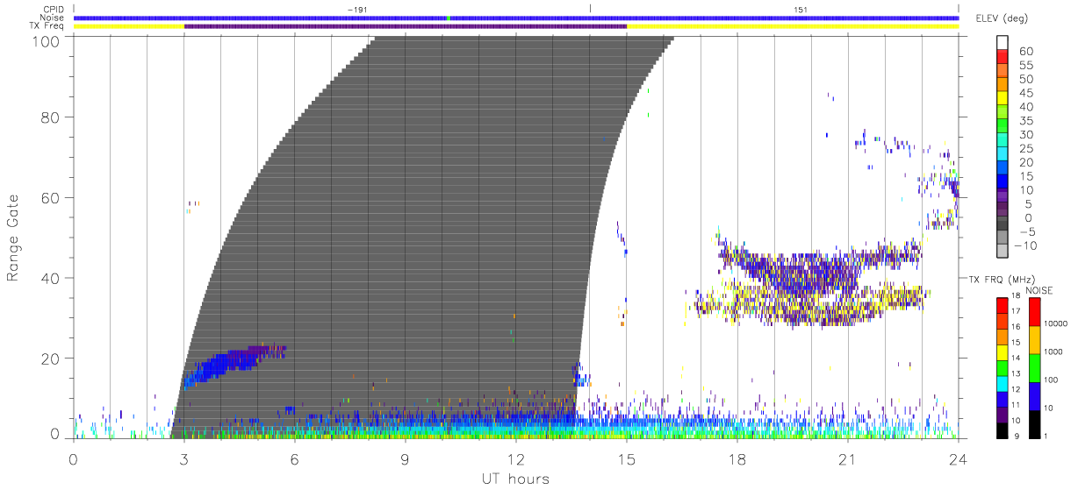Click the red top segment of TX FRQ bar
The height and width of the screenshot is (497, 1078).
(1003, 305)
